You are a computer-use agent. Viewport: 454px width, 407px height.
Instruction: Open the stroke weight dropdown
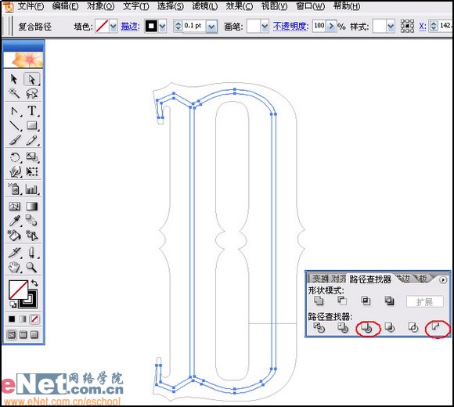211,27
